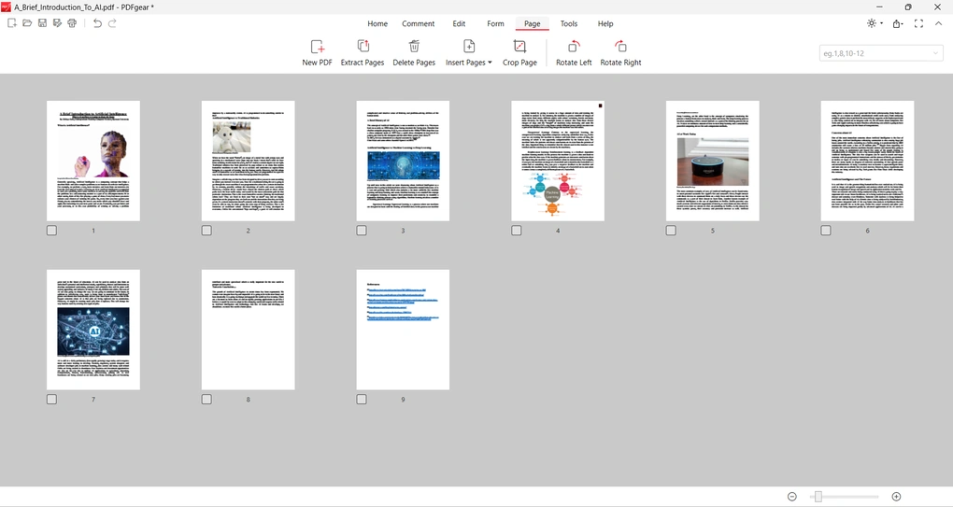Click the undo arrow icon
Screen dimensions: 953x507
coord(97,23)
